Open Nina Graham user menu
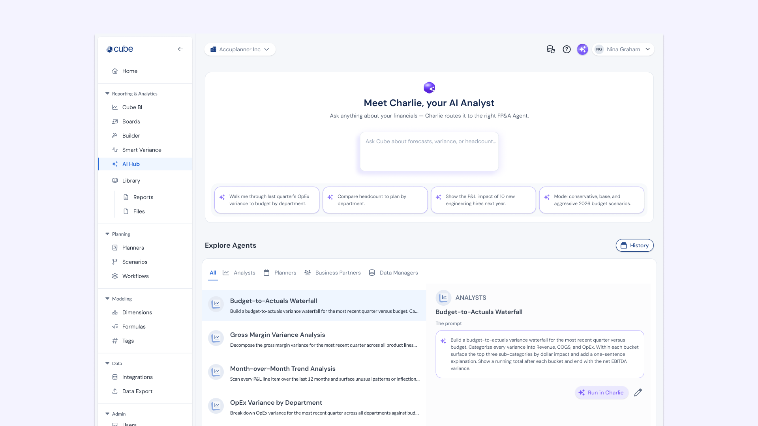Screen dimensions: 758x426 point(623,49)
